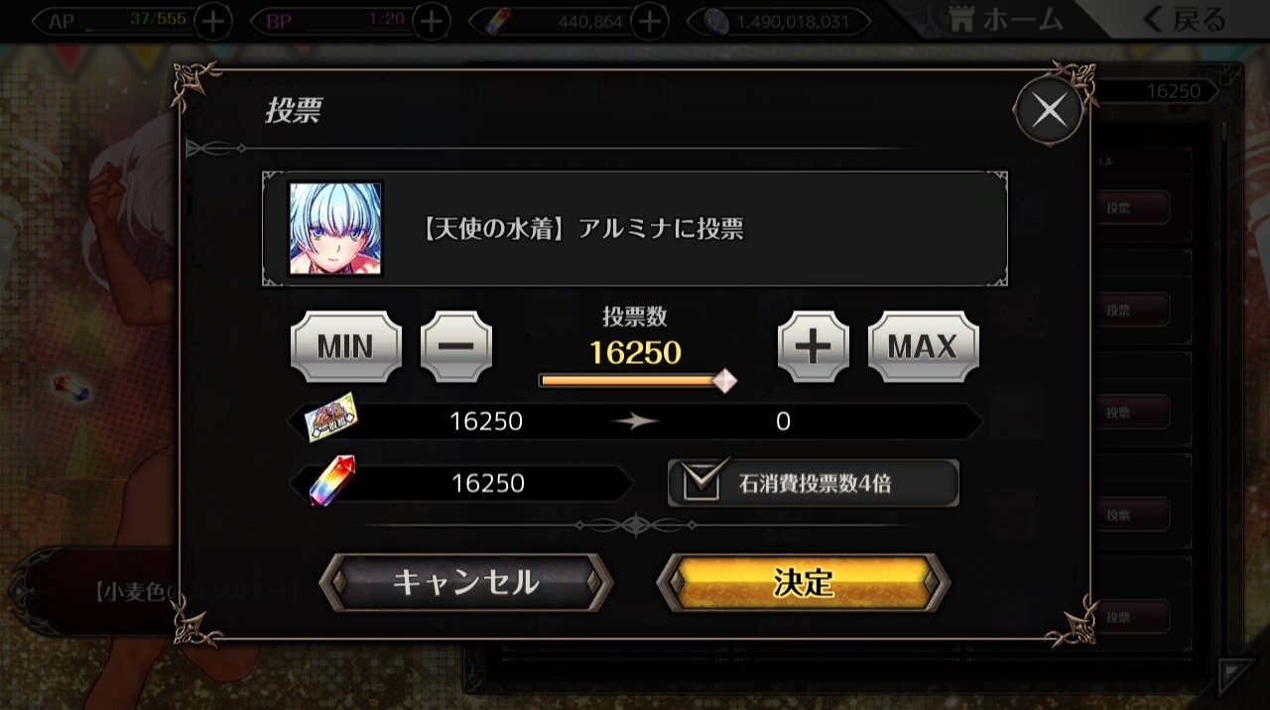This screenshot has height=710, width=1270.
Task: Click the rainbow crystal stone icon
Action: (332, 482)
